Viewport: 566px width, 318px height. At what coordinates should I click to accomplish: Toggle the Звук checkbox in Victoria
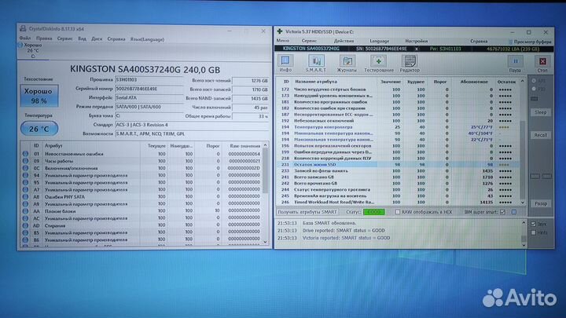(533, 224)
